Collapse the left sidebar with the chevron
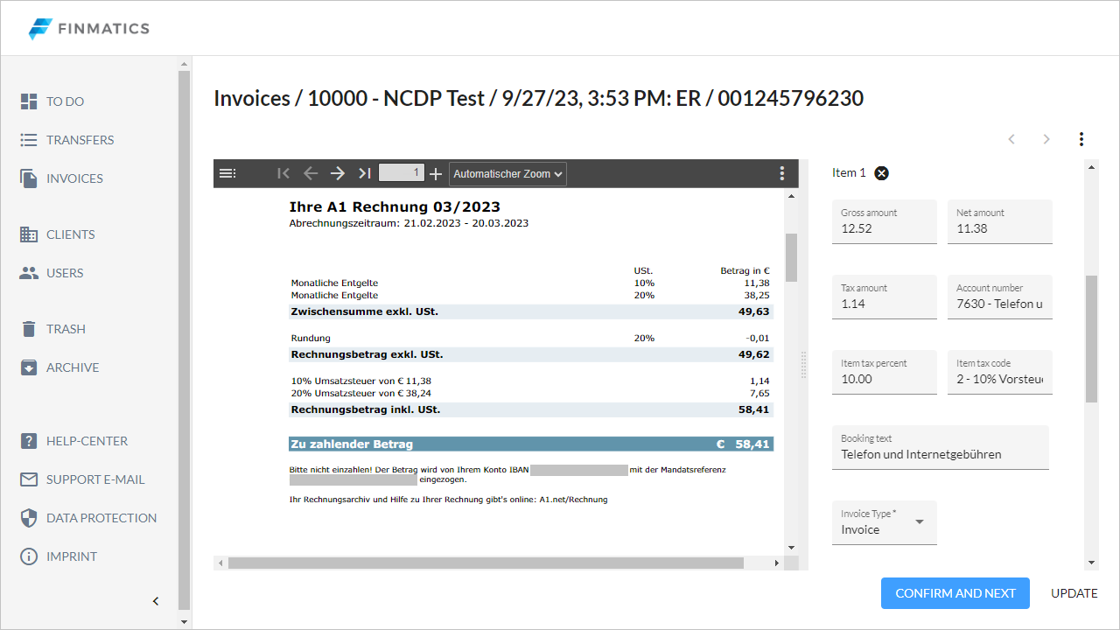 coord(156,601)
